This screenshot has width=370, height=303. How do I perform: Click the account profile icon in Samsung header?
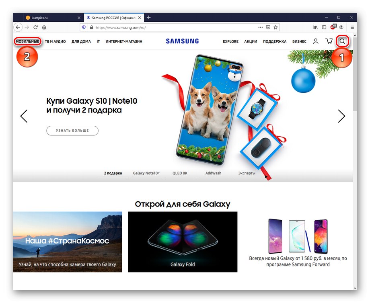tap(315, 41)
